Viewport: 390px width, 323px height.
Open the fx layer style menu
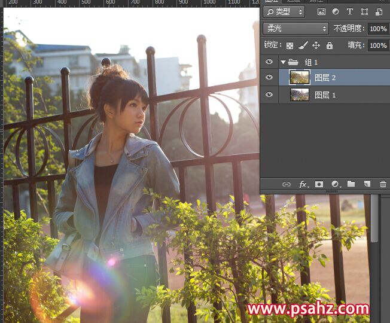tap(303, 184)
